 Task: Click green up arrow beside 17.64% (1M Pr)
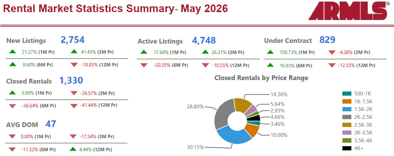[144, 52]
